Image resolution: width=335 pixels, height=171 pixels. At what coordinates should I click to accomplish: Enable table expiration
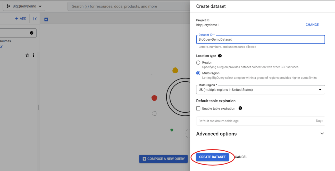(198, 108)
